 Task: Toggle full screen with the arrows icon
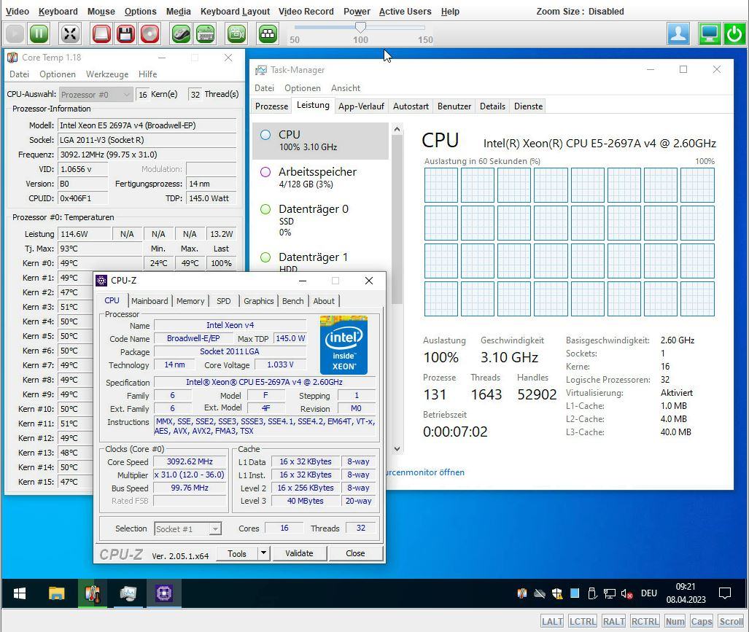pyautogui.click(x=70, y=34)
